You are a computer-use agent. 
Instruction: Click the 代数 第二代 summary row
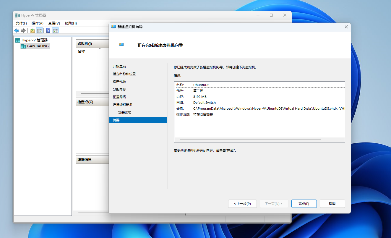pyautogui.click(x=260, y=91)
